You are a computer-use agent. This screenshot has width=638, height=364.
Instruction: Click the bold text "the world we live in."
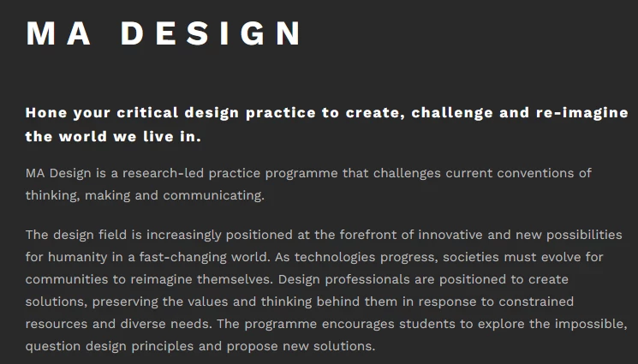(x=113, y=136)
